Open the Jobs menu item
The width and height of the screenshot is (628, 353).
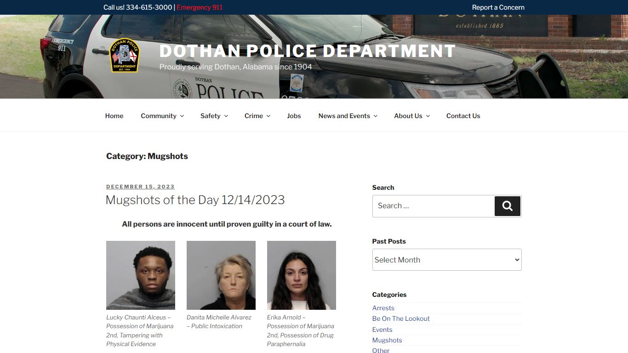[x=294, y=116]
